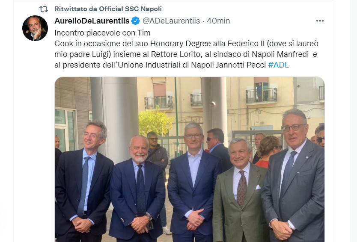Click the white-bearded man in navy blazer
Viewport: 357px width, 242px height.
coord(137,189)
